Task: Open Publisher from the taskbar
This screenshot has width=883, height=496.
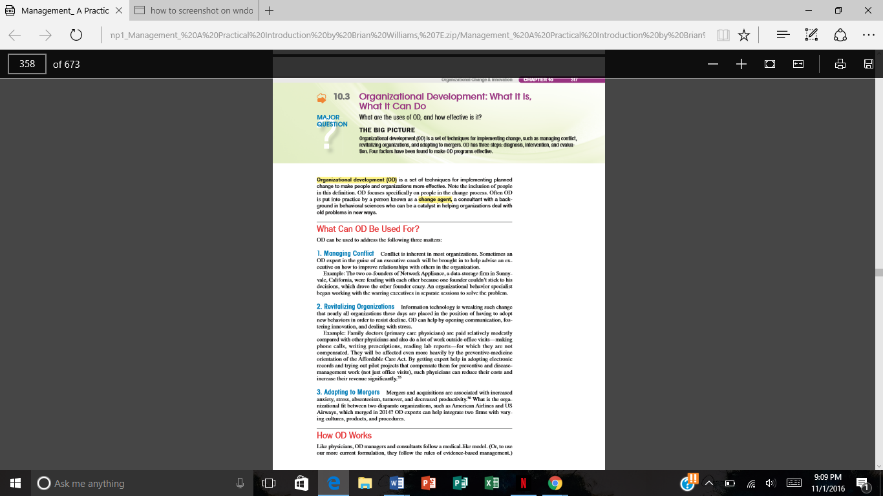Action: (x=460, y=483)
